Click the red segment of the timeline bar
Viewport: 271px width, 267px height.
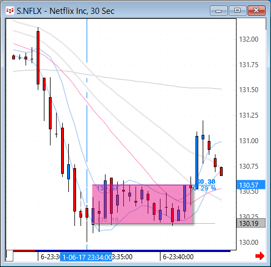[24, 251]
